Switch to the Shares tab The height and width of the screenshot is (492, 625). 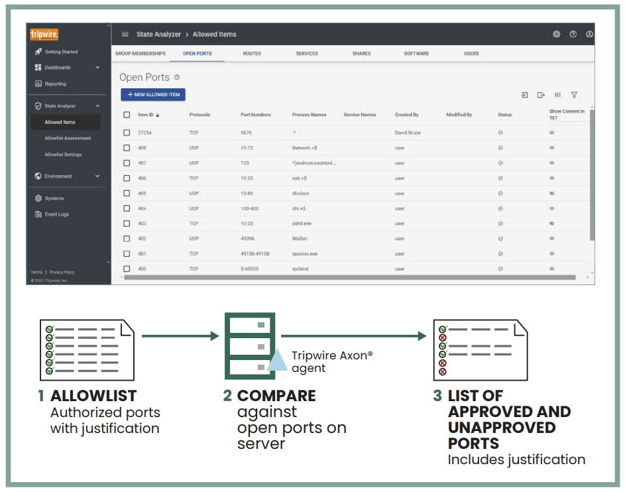click(x=361, y=54)
